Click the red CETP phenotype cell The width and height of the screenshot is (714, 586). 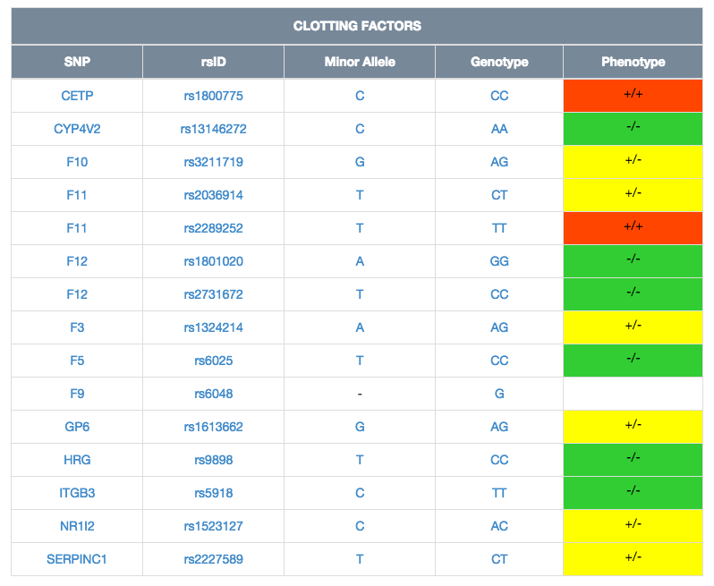pos(633,96)
